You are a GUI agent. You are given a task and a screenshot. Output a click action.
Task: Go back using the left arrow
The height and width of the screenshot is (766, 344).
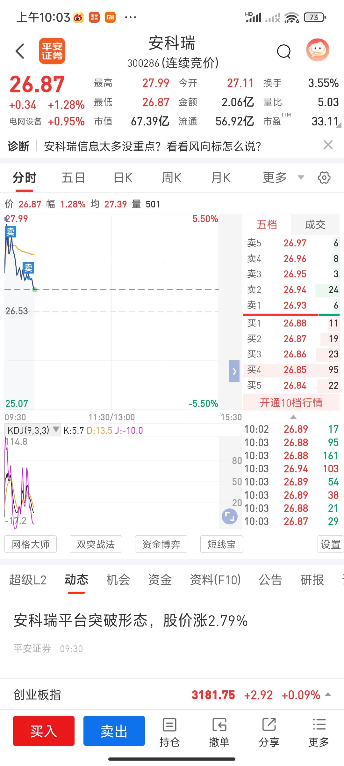[x=20, y=51]
